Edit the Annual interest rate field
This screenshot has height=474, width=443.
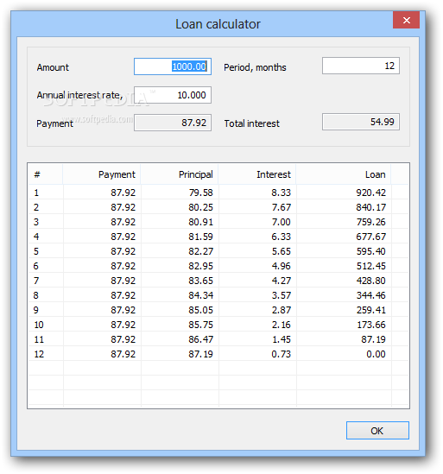[x=173, y=95]
